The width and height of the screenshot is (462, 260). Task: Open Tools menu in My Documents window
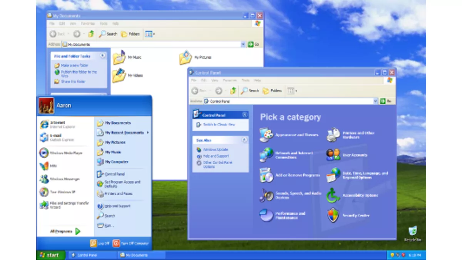pyautogui.click(x=104, y=23)
